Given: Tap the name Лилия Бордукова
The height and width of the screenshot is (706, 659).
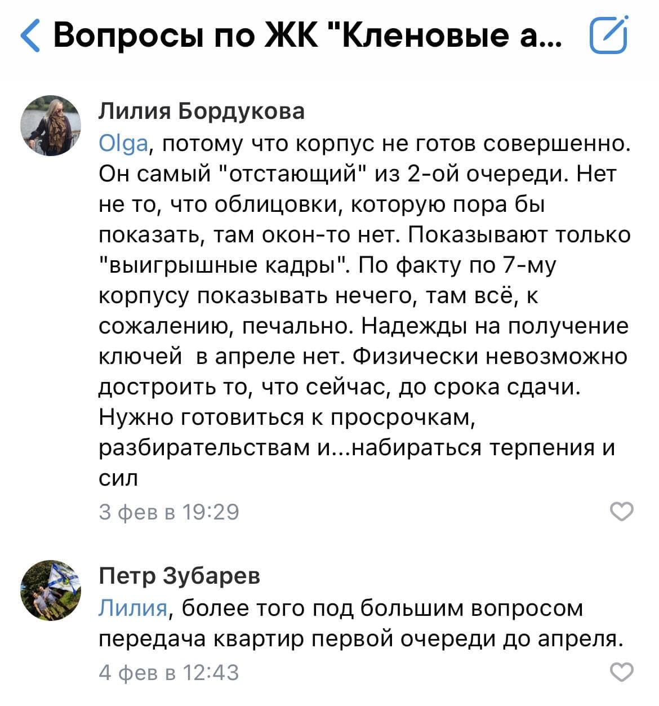Looking at the screenshot, I should (x=202, y=111).
